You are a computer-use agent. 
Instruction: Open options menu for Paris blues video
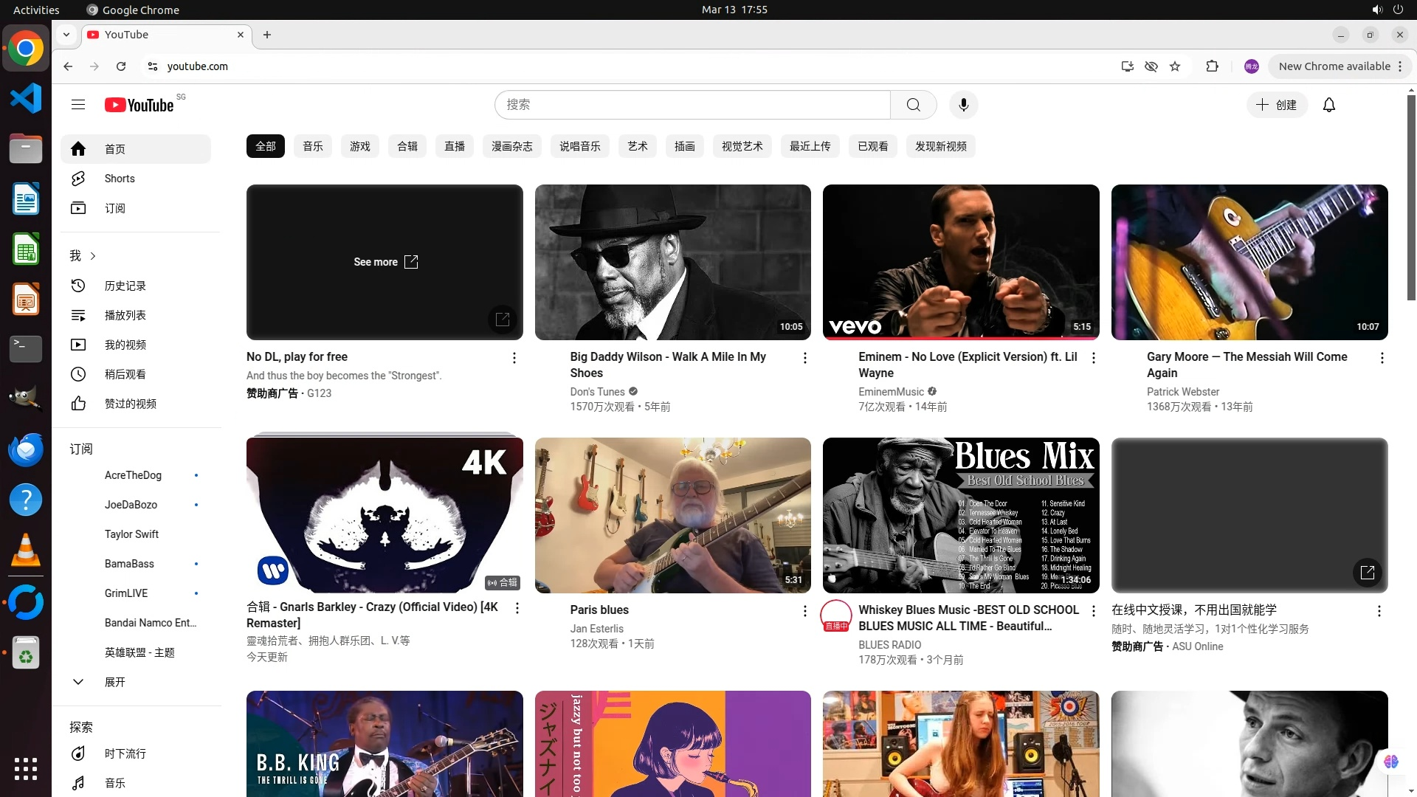(x=804, y=611)
